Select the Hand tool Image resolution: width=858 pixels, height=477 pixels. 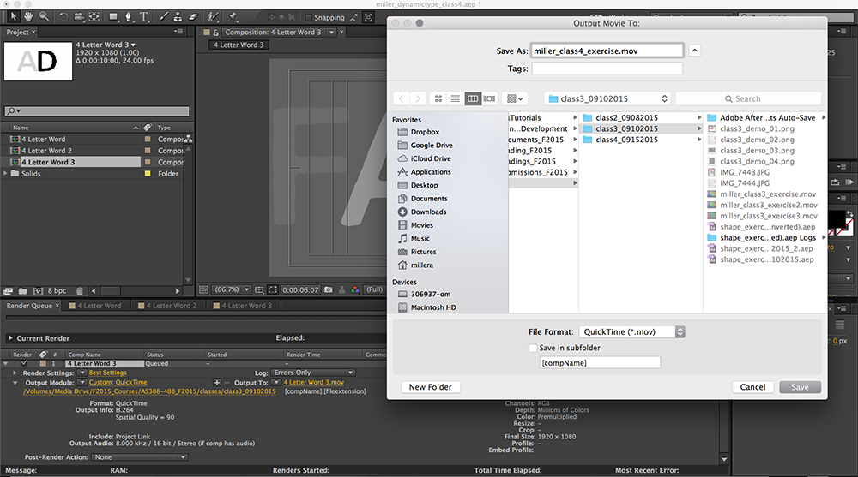click(x=28, y=16)
